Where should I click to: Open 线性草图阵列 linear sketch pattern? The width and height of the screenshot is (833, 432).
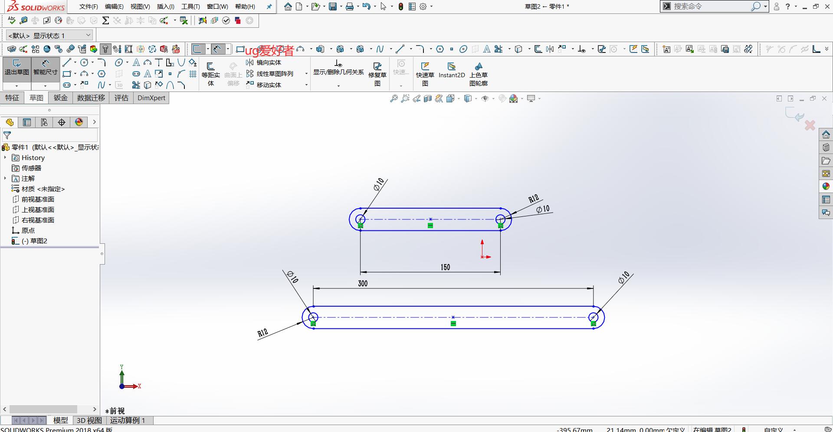tap(270, 74)
